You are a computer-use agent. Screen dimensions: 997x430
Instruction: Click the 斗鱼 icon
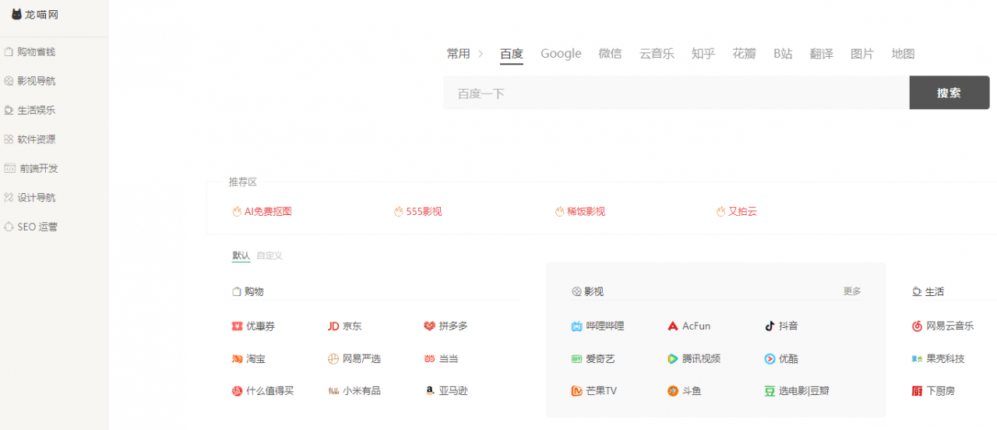(673, 391)
